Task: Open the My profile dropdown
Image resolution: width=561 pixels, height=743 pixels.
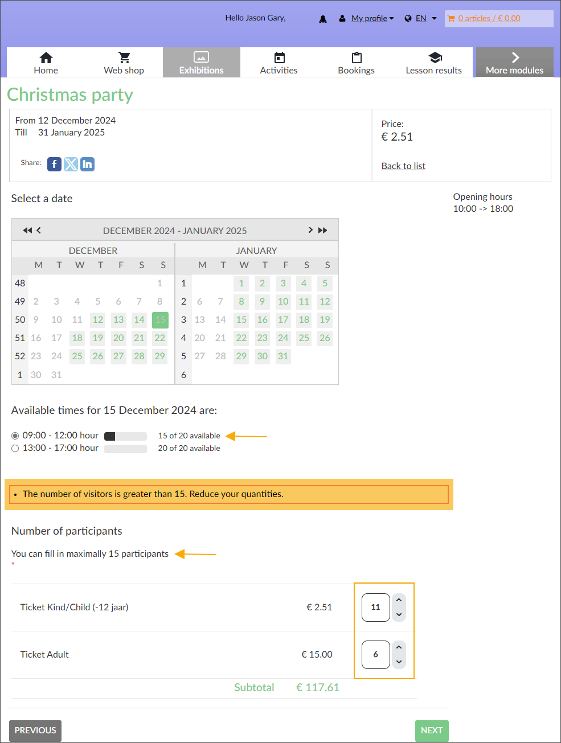Action: [372, 18]
